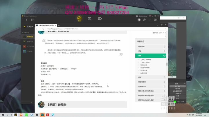Open the blue swirl taskbar app
209x117 pixels.
[x=32, y=115]
